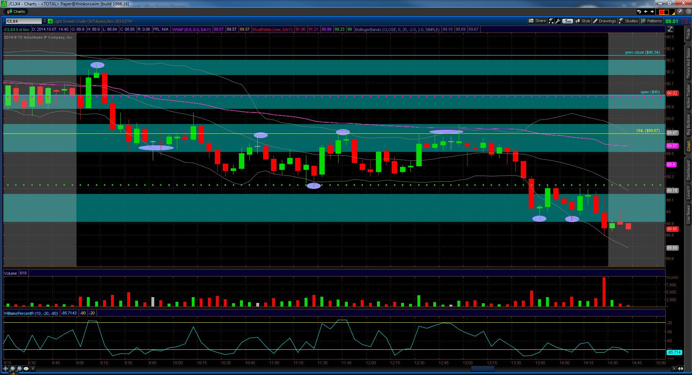Image resolution: width=692 pixels, height=375 pixels.
Task: Click the back arrow icon
Action: (646, 12)
